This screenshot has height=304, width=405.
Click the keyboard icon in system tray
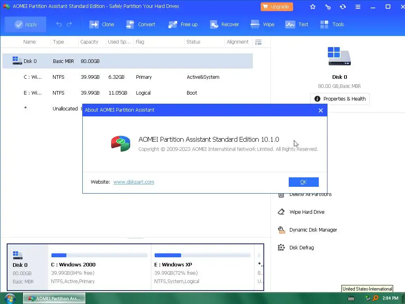coord(351,298)
